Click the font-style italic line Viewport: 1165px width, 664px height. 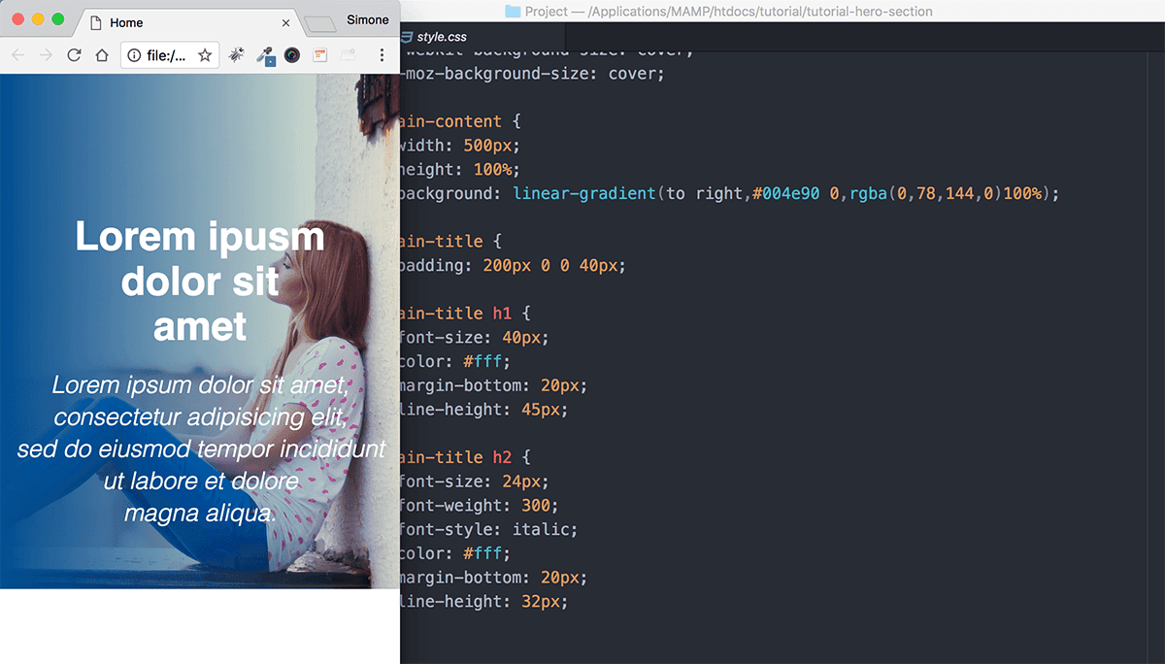pyautogui.click(x=488, y=529)
